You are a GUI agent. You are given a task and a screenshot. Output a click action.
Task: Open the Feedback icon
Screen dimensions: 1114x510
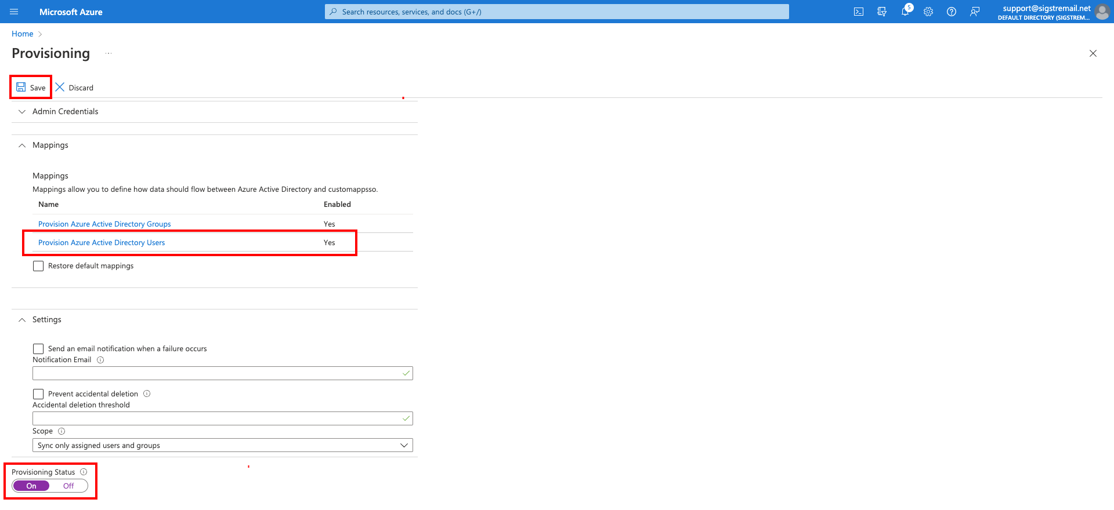click(975, 12)
